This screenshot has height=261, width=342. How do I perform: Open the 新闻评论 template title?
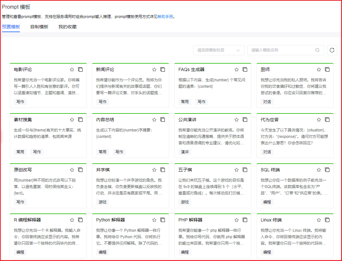click(x=105, y=69)
